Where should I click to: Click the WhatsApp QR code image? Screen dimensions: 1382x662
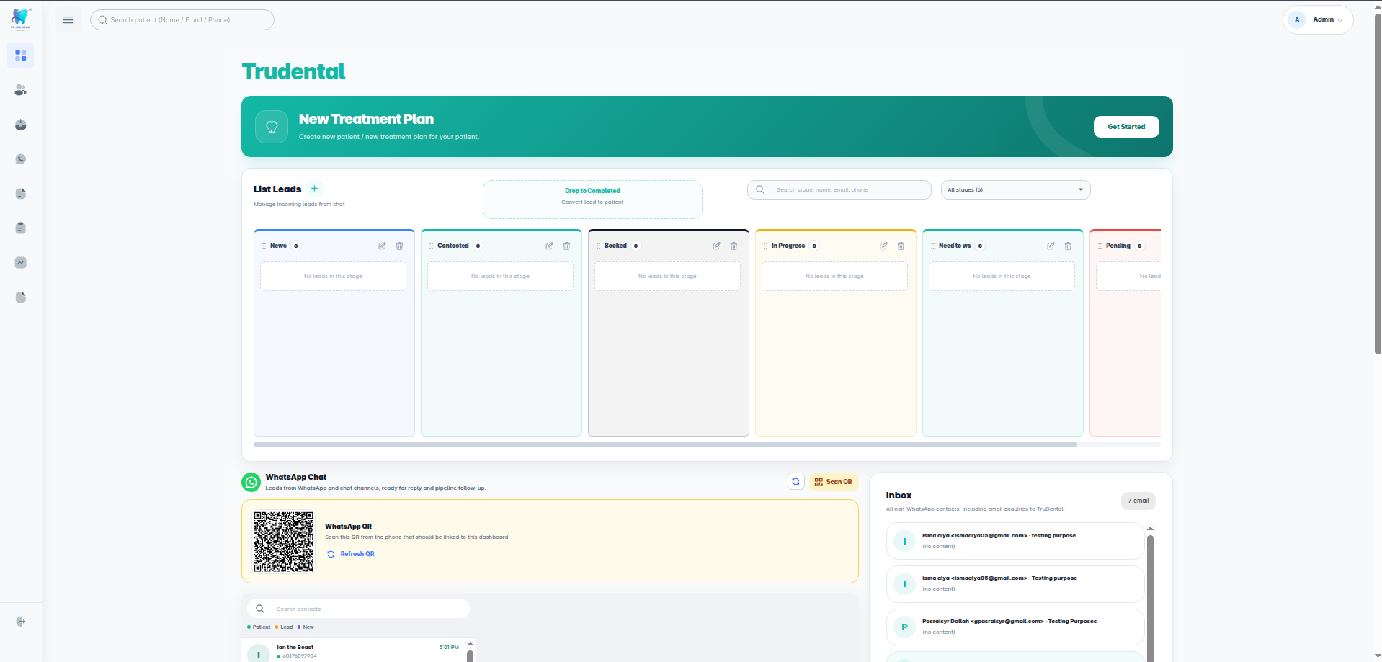click(284, 542)
